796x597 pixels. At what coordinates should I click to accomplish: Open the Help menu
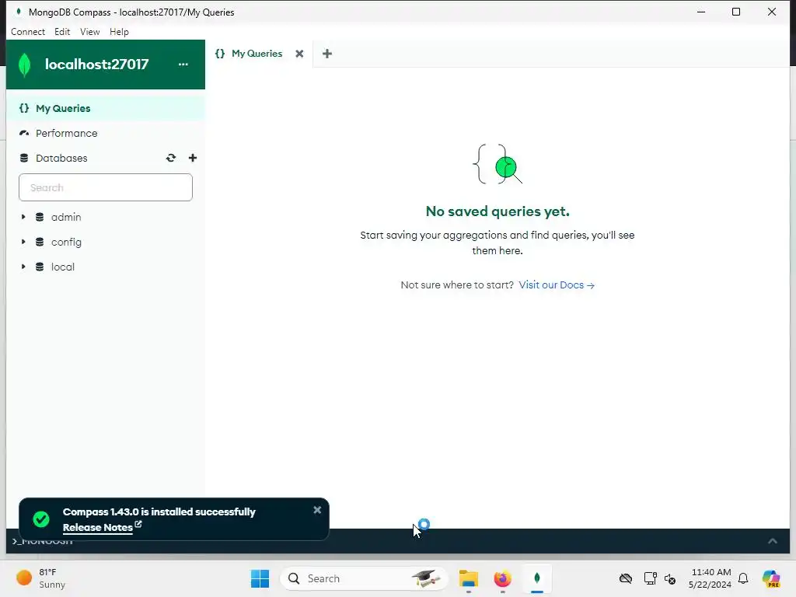point(119,32)
